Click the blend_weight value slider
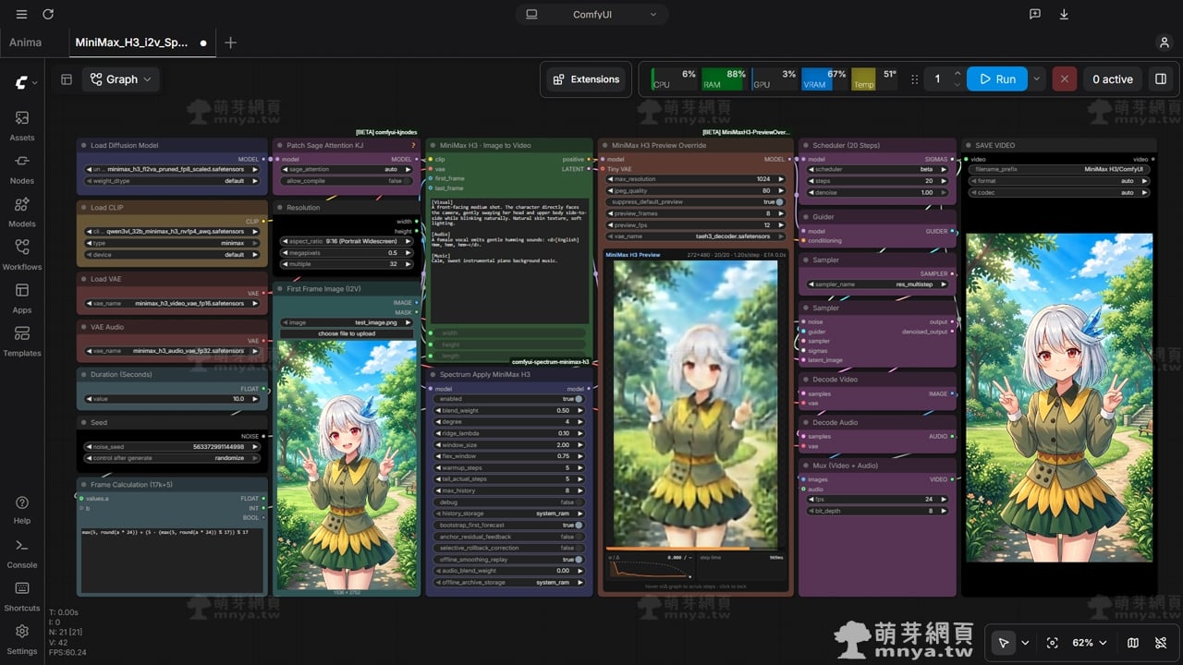The image size is (1183, 665). 507,410
